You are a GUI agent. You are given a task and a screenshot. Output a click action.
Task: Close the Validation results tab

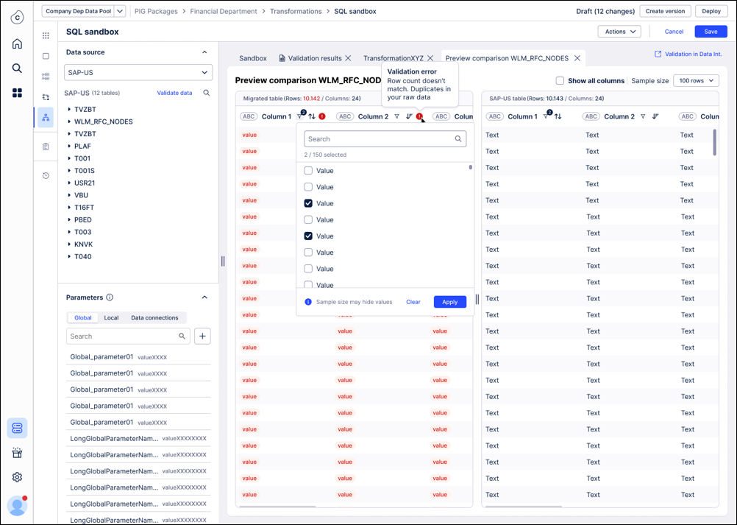pyautogui.click(x=348, y=58)
